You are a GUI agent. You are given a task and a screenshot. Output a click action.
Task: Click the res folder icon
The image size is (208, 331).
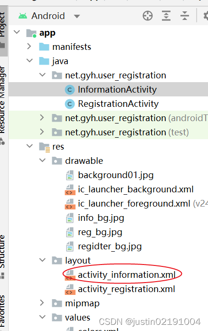[44, 147]
